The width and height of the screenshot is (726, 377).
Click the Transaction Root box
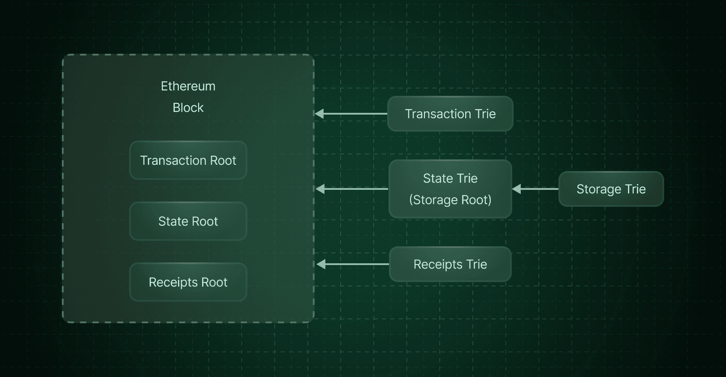[188, 160]
